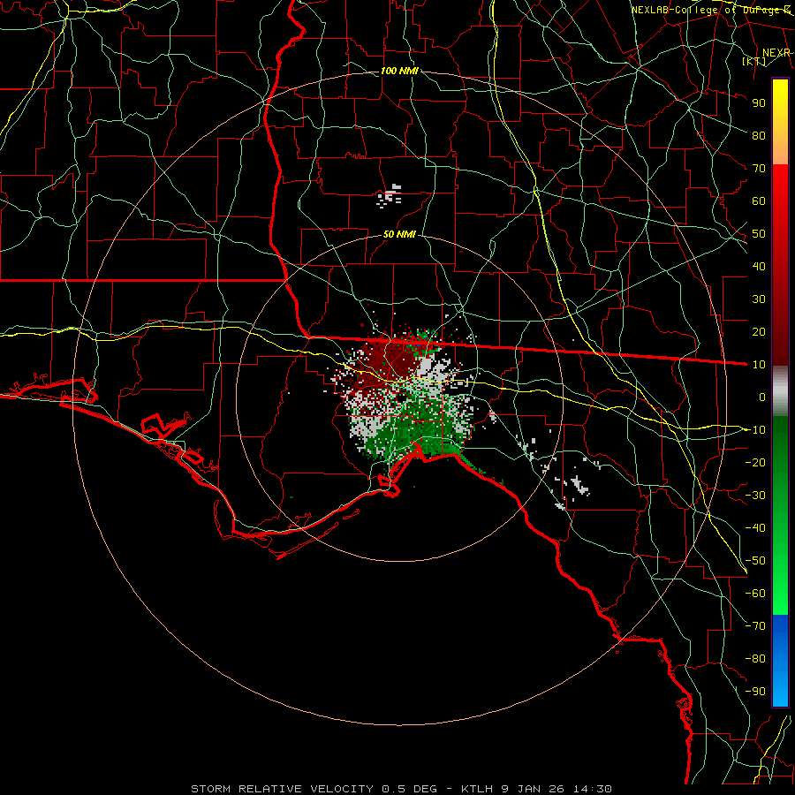This screenshot has width=795, height=795.
Task: Click the gray zero-velocity segment of the color bar
Action: point(780,391)
